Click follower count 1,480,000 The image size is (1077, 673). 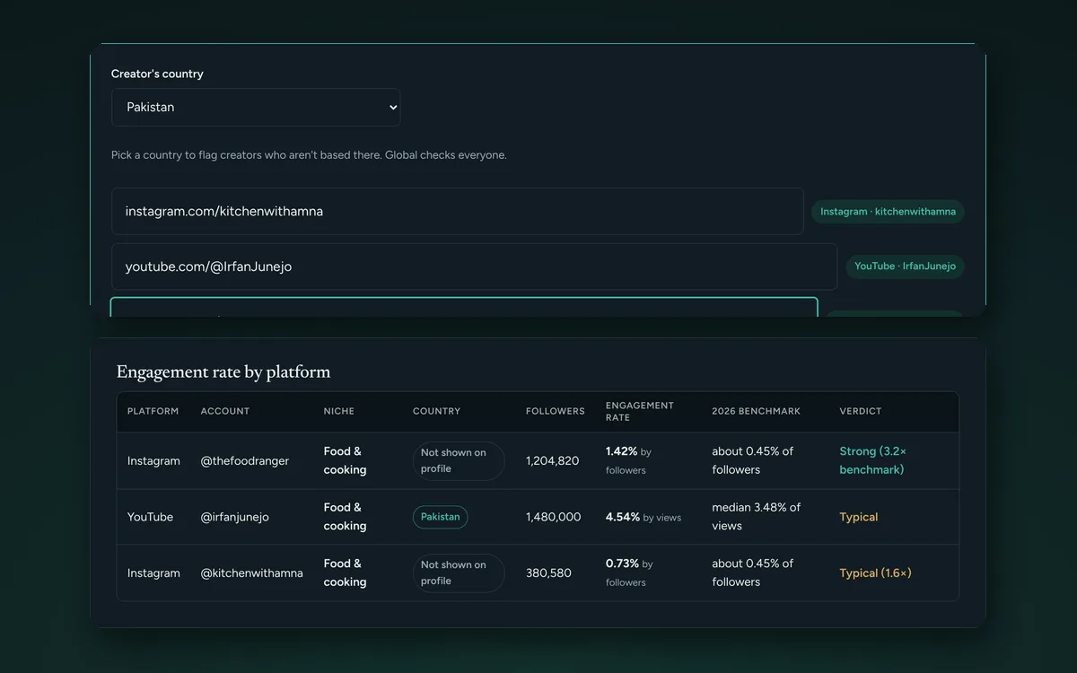[553, 517]
